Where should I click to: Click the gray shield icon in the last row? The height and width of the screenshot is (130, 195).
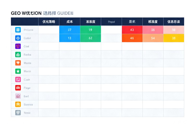[18, 113]
